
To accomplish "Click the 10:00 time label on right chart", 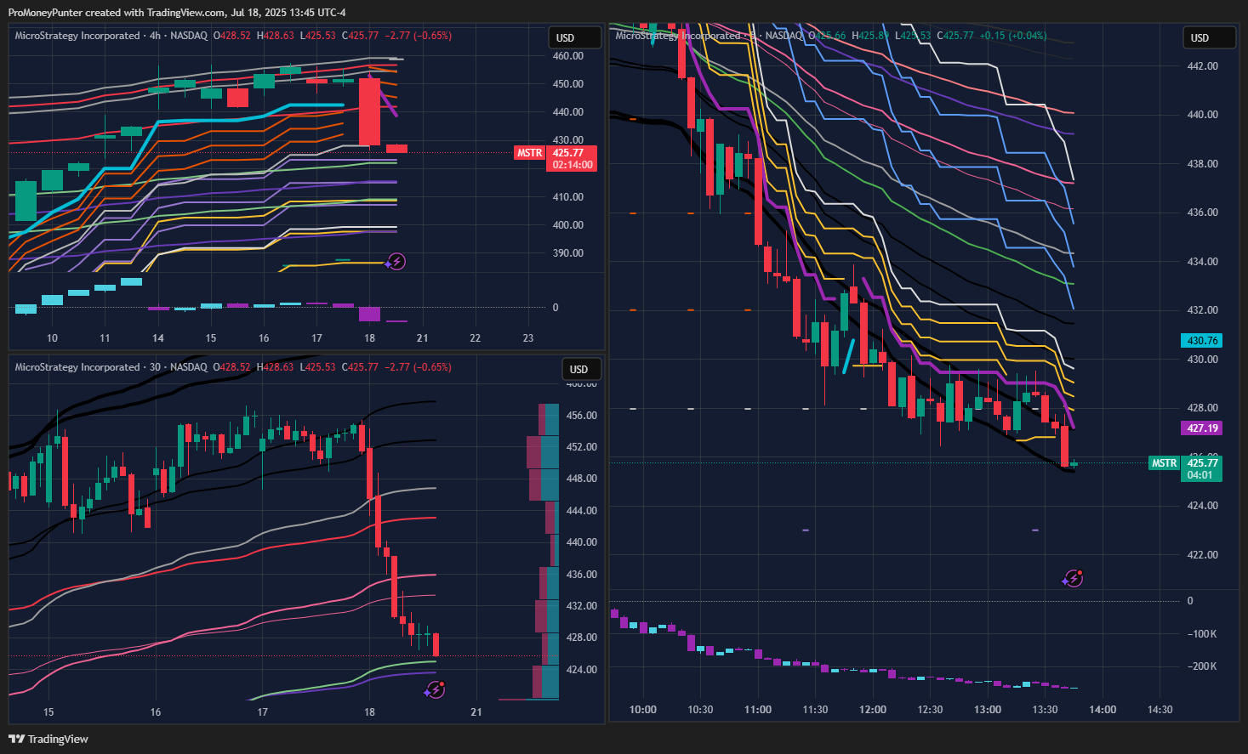I will point(643,710).
